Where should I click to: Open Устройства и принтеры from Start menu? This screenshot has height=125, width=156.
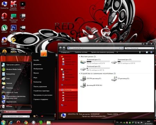pos(41,91)
